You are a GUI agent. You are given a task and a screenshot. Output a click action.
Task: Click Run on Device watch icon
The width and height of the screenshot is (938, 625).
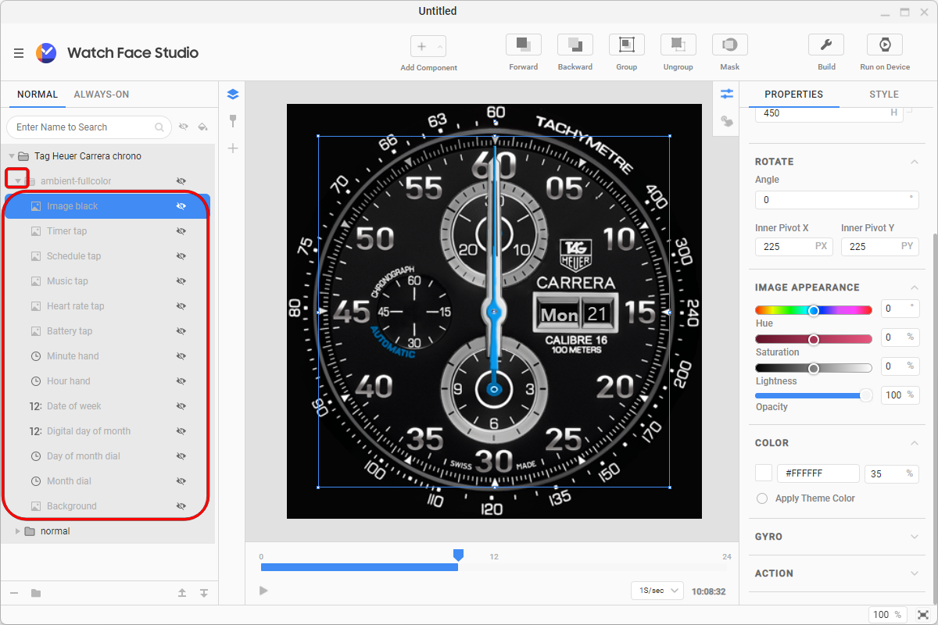point(885,45)
